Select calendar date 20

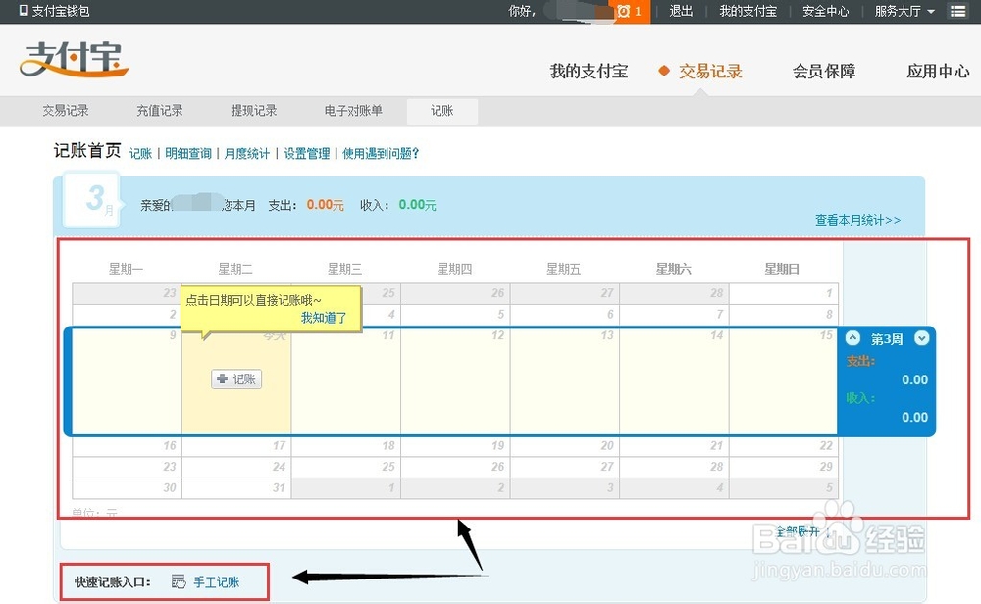[x=565, y=446]
